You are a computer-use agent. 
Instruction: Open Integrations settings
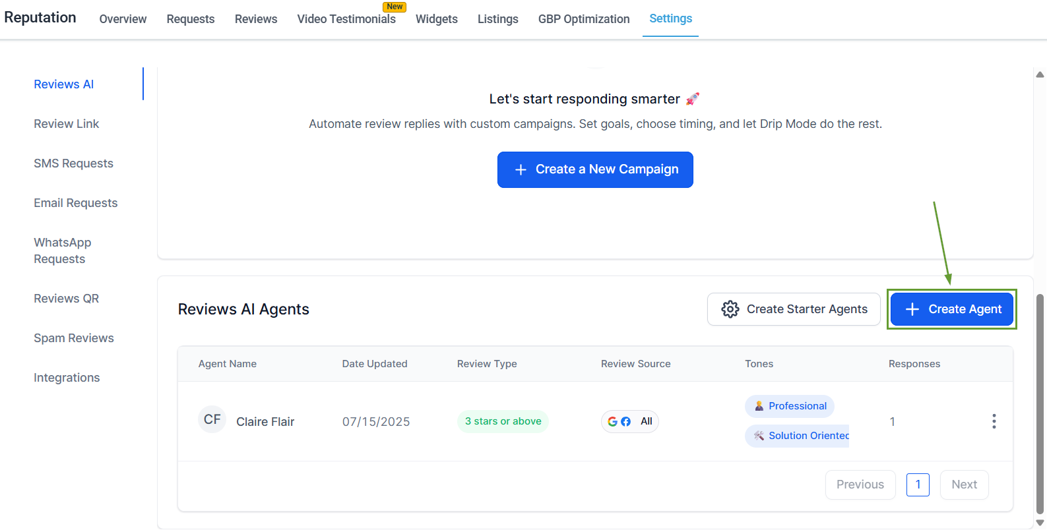(67, 378)
